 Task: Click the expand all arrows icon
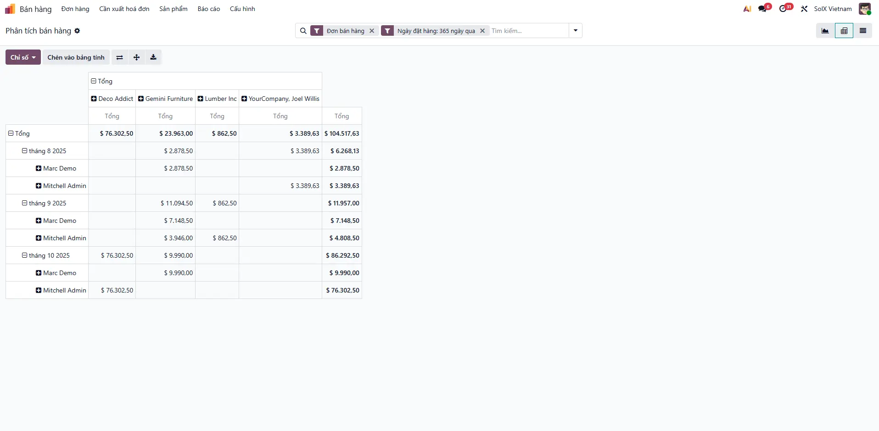136,57
